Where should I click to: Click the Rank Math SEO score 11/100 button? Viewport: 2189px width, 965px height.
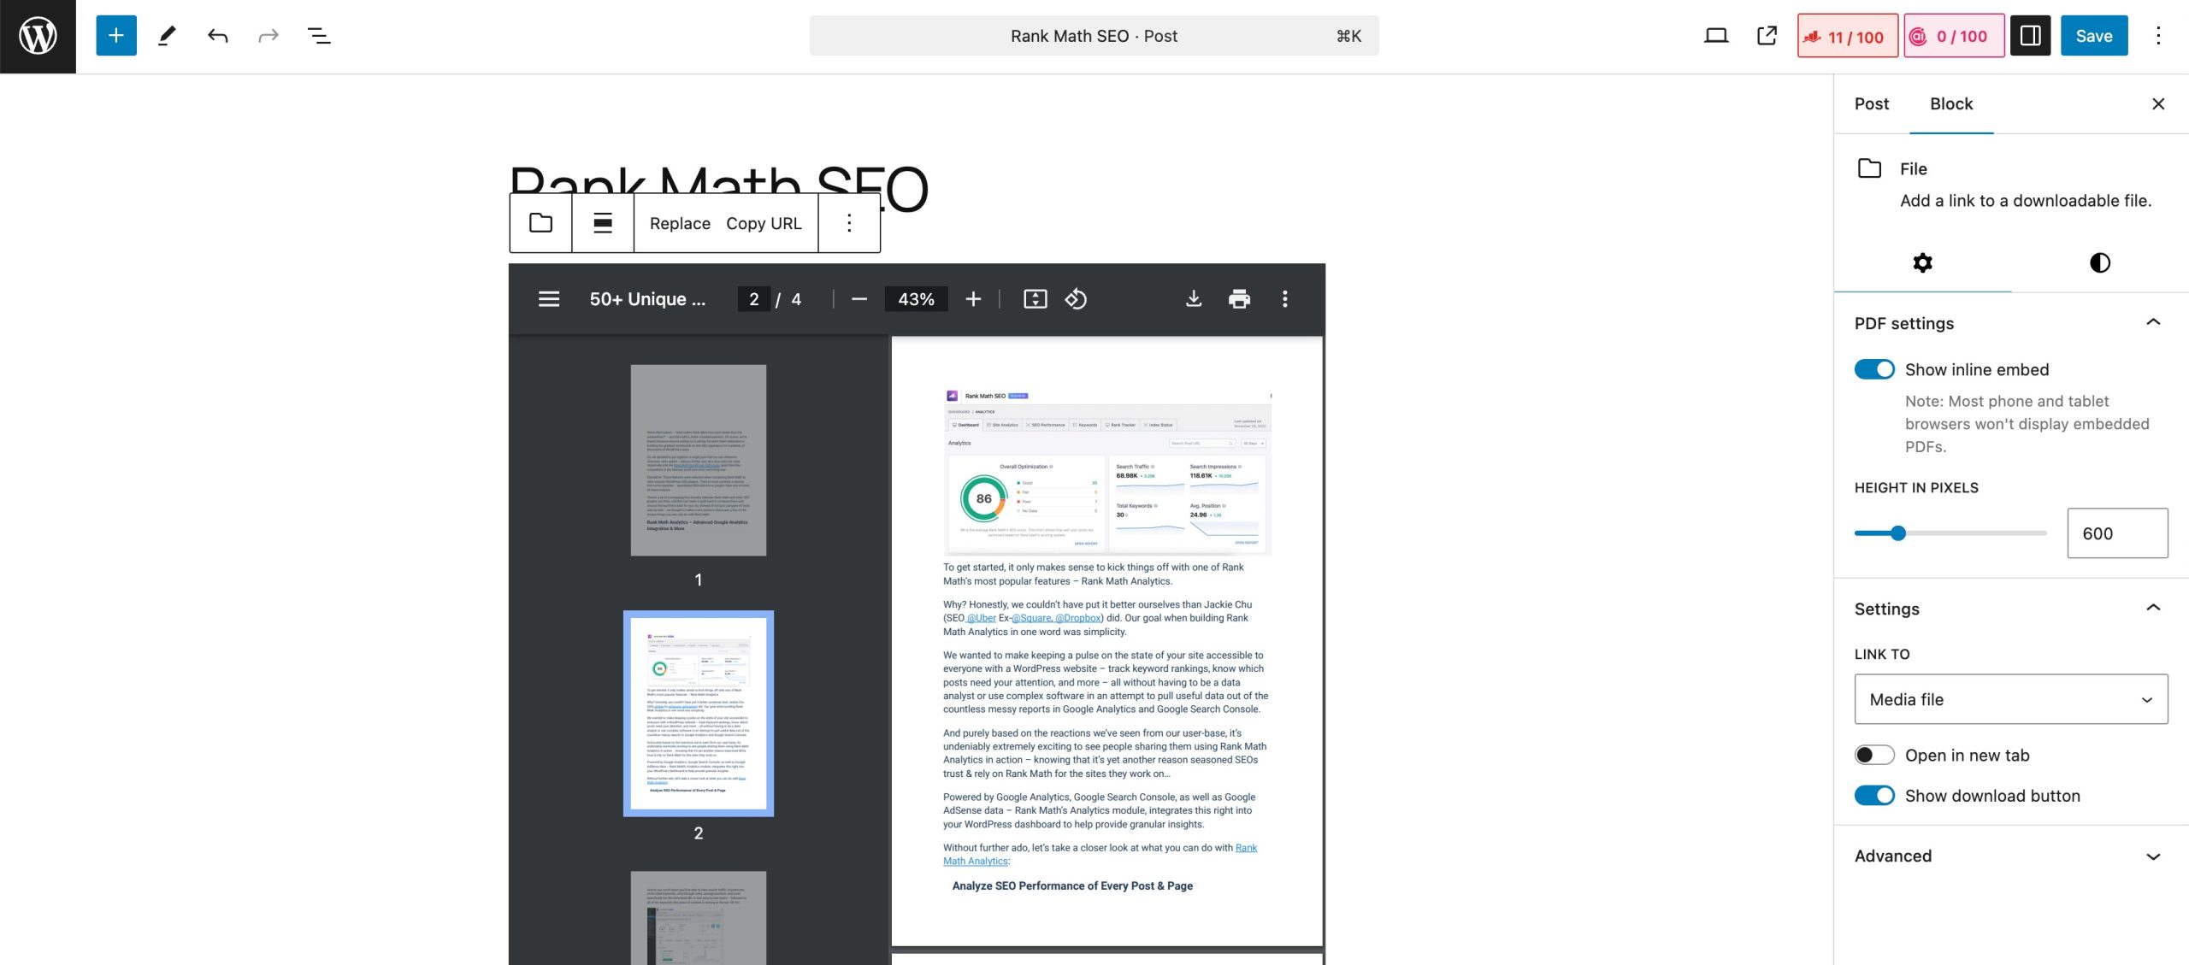[1844, 35]
